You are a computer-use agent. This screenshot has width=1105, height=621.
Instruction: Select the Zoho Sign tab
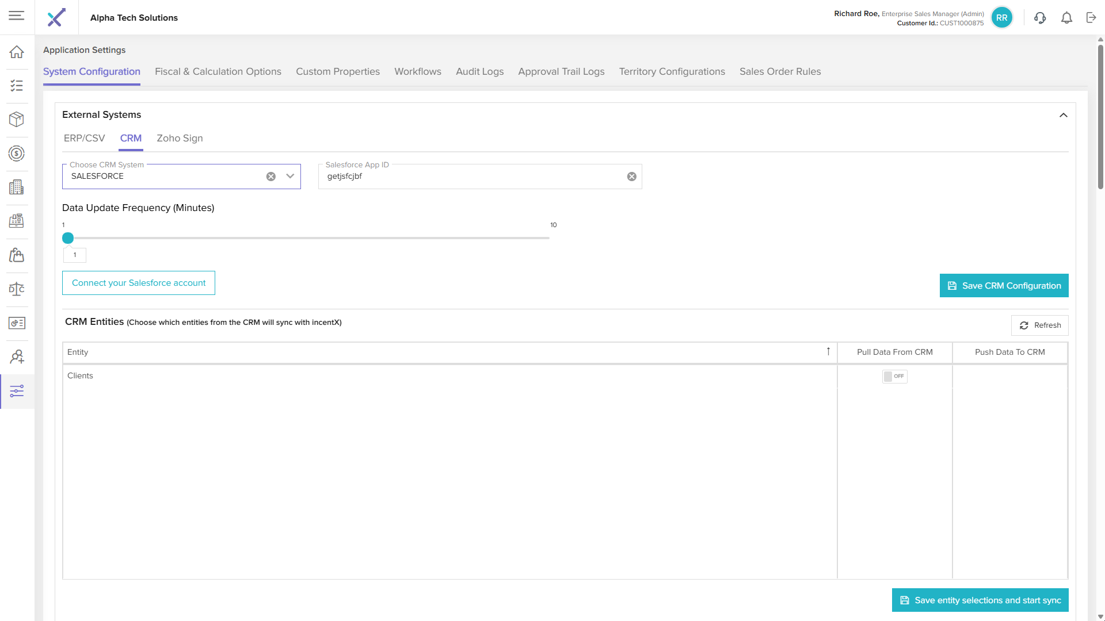click(180, 138)
